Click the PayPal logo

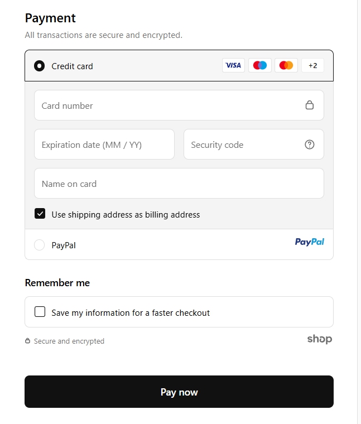click(x=310, y=242)
